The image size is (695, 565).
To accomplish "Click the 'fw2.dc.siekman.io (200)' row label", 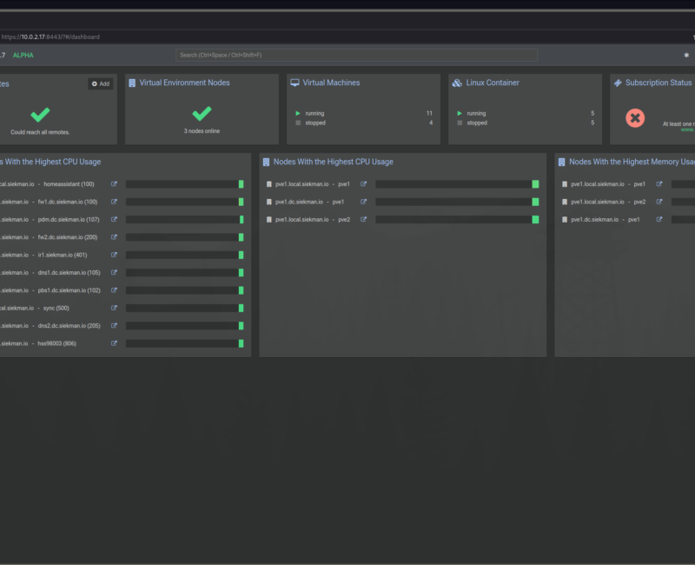I will (x=68, y=237).
